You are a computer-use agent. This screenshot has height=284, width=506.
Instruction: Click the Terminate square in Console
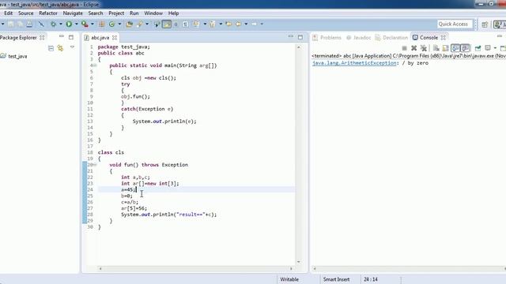(x=404, y=48)
